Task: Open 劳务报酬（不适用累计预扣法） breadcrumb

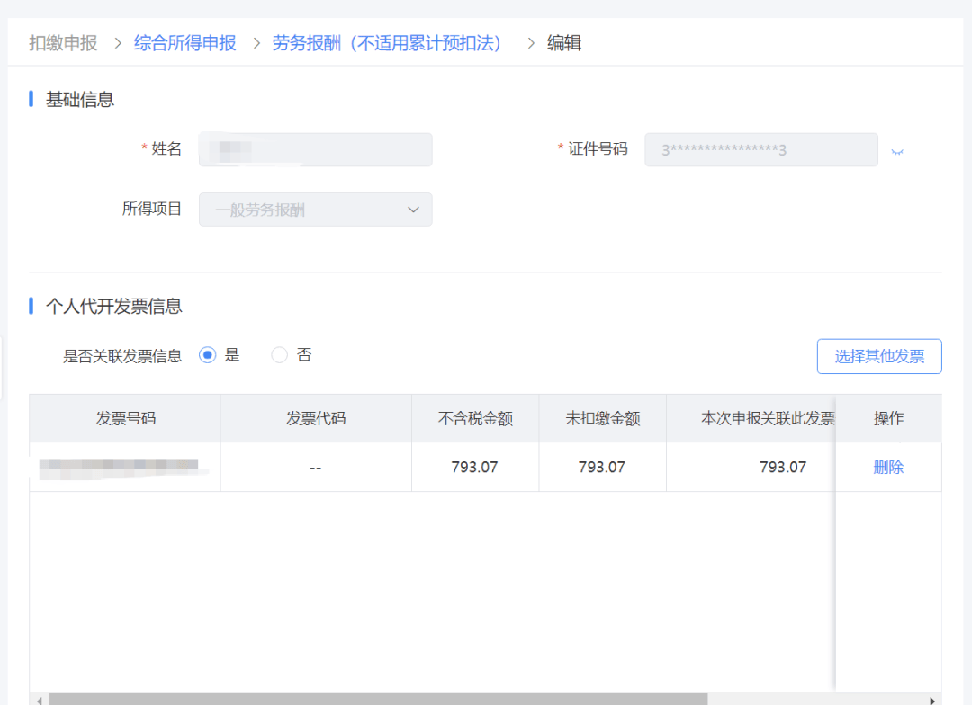Action: coord(389,42)
